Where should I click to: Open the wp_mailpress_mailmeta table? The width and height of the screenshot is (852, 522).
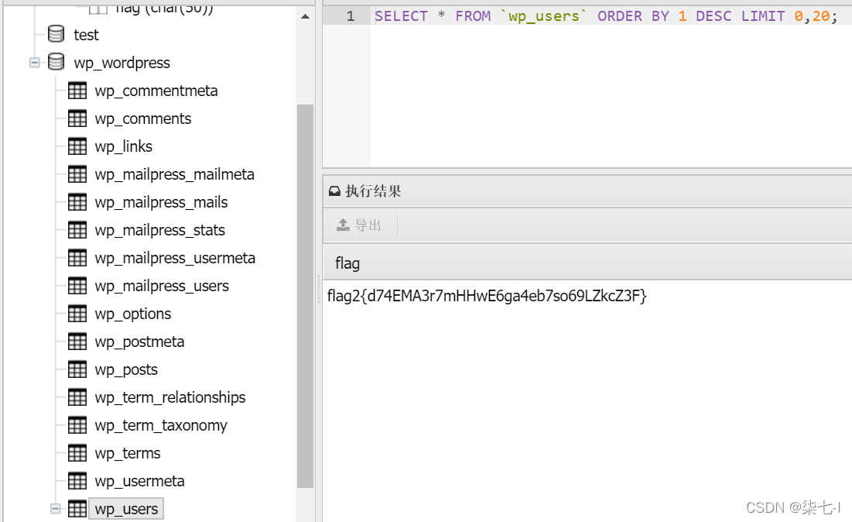pyautogui.click(x=174, y=174)
